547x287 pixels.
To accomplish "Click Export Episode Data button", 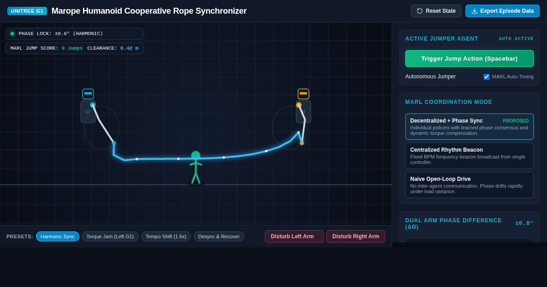I will tap(502, 11).
